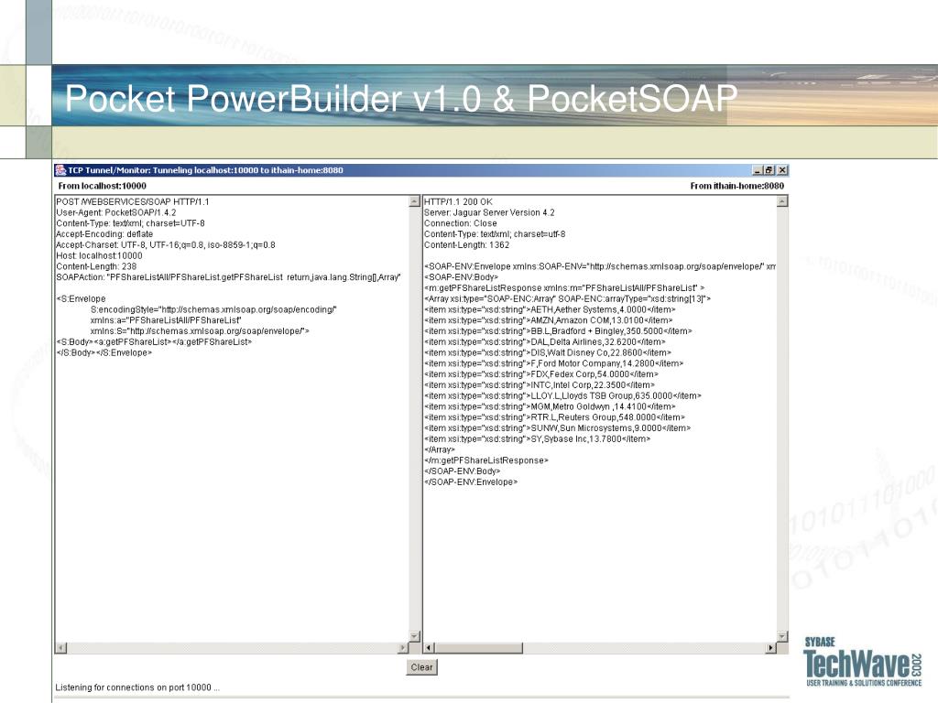Click the 'From localhost:10000' label
Screen dimensions: 938x703
pos(103,186)
